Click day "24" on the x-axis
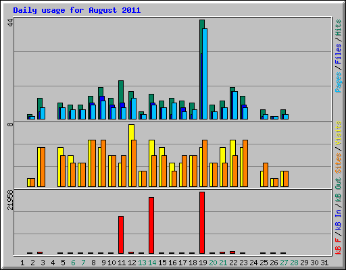 coord(253,263)
